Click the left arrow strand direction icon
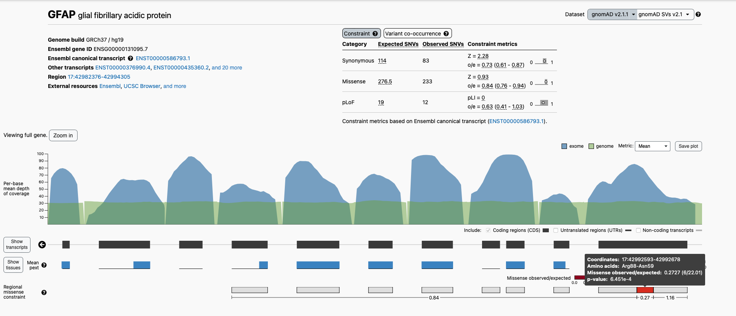Screen dimensions: 736x316 tap(42, 245)
